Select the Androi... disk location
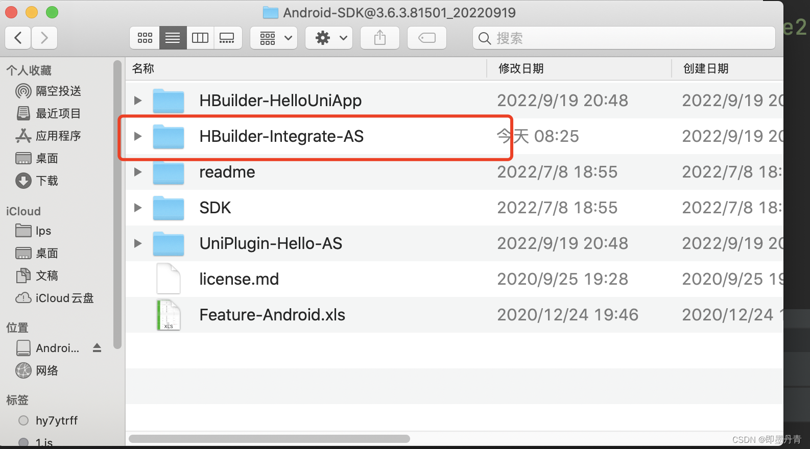The width and height of the screenshot is (810, 449). point(47,348)
